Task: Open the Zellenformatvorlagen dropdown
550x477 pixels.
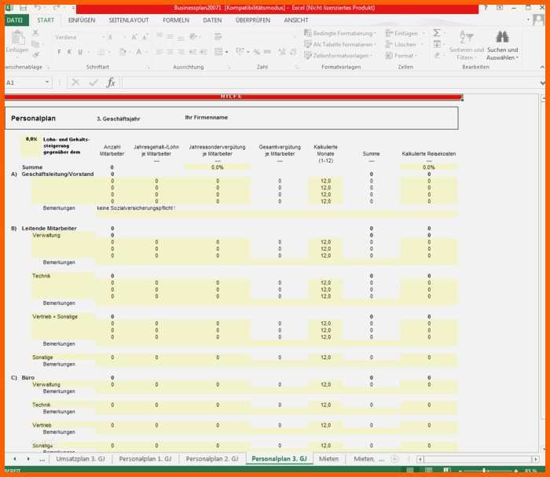Action: tap(341, 56)
